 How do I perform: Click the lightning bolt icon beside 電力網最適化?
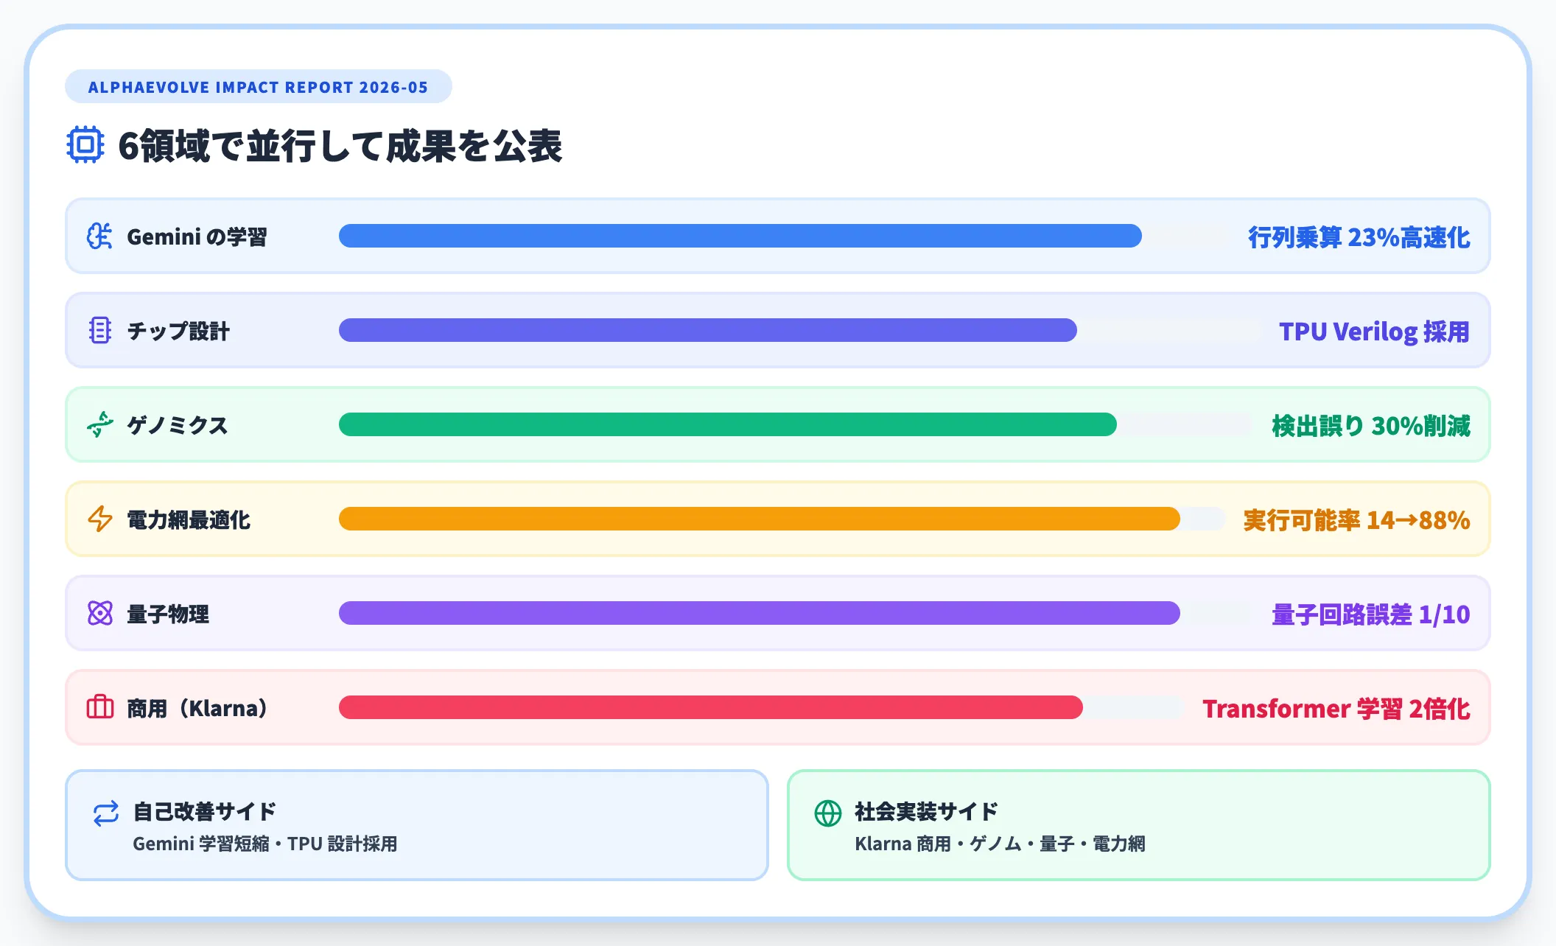click(x=100, y=519)
